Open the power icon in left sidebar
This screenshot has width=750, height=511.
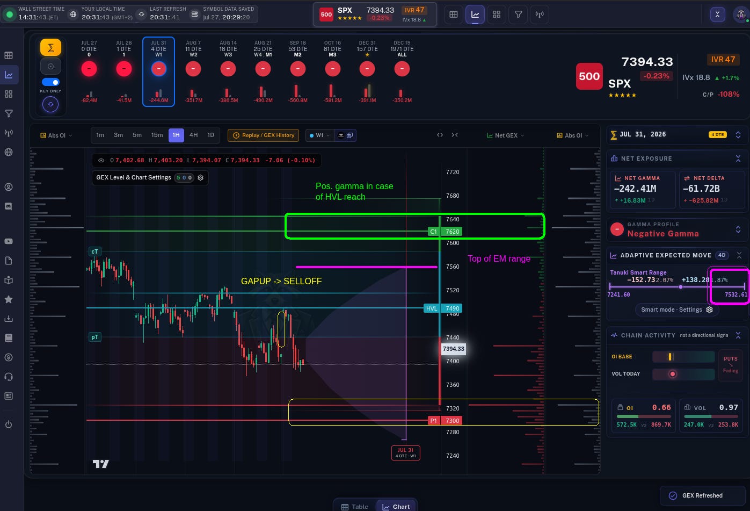9,424
